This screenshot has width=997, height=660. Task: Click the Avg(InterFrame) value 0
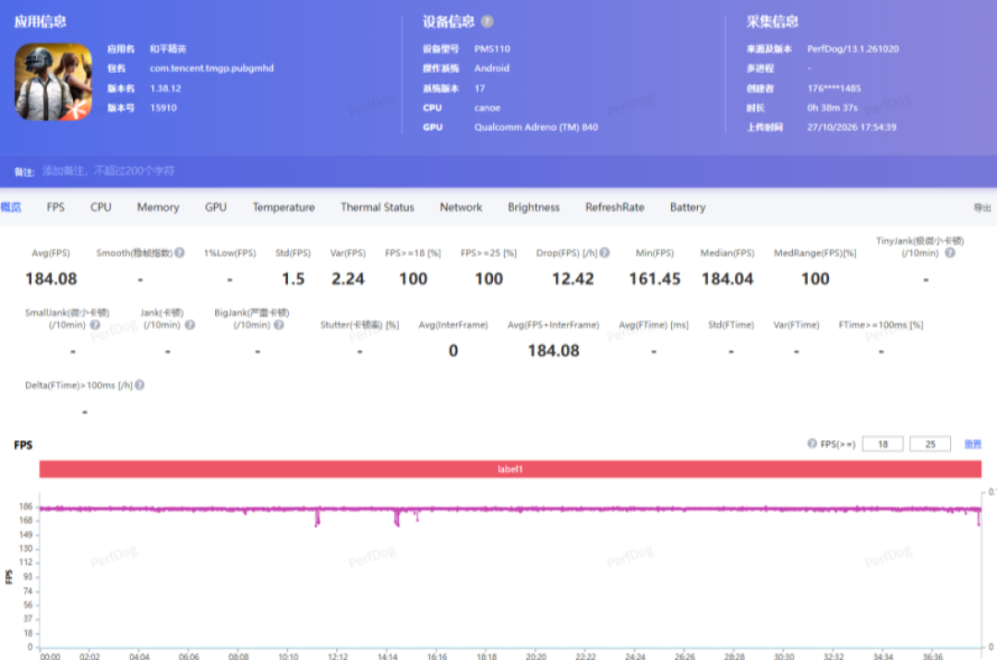click(453, 351)
